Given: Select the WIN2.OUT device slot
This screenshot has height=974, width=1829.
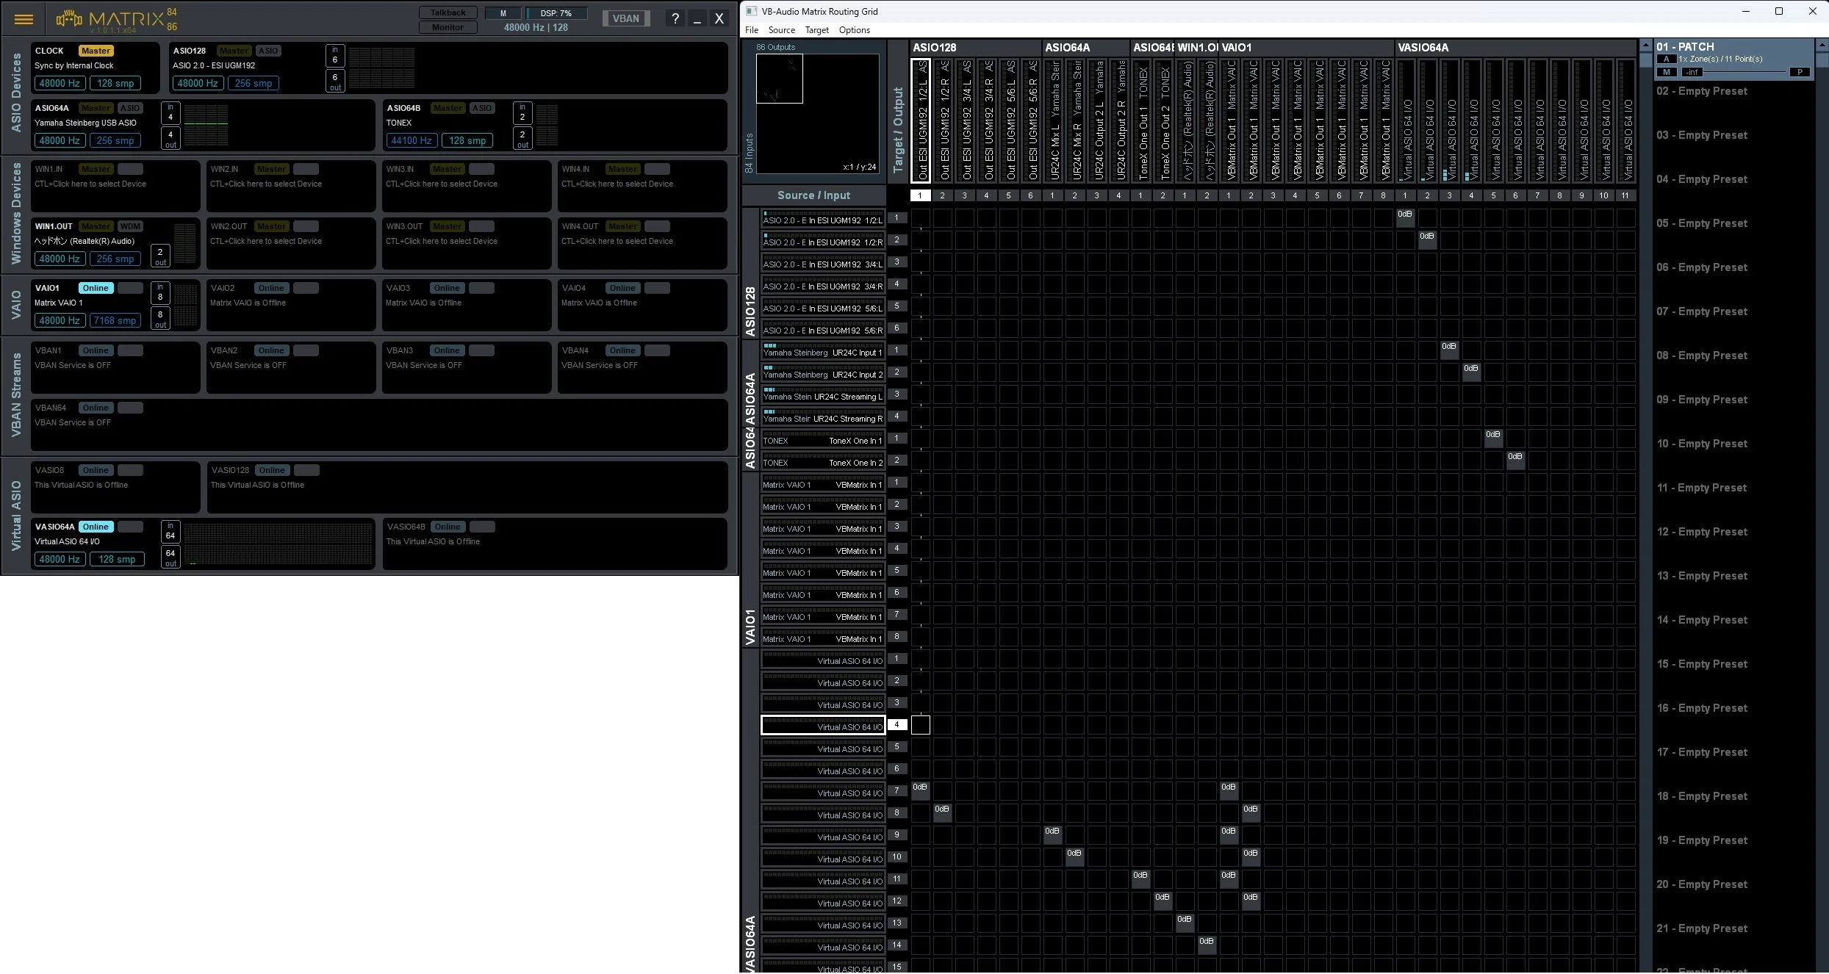Looking at the screenshot, I should [x=291, y=242].
